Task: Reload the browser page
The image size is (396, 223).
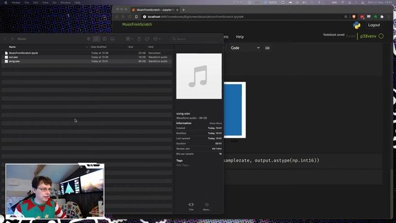Action: click(129, 17)
